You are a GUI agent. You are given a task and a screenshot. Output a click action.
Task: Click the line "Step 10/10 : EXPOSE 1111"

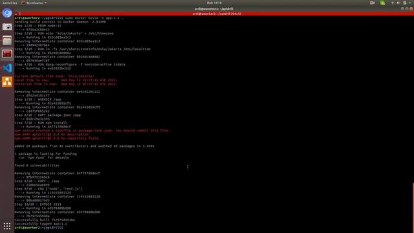pos(38,205)
